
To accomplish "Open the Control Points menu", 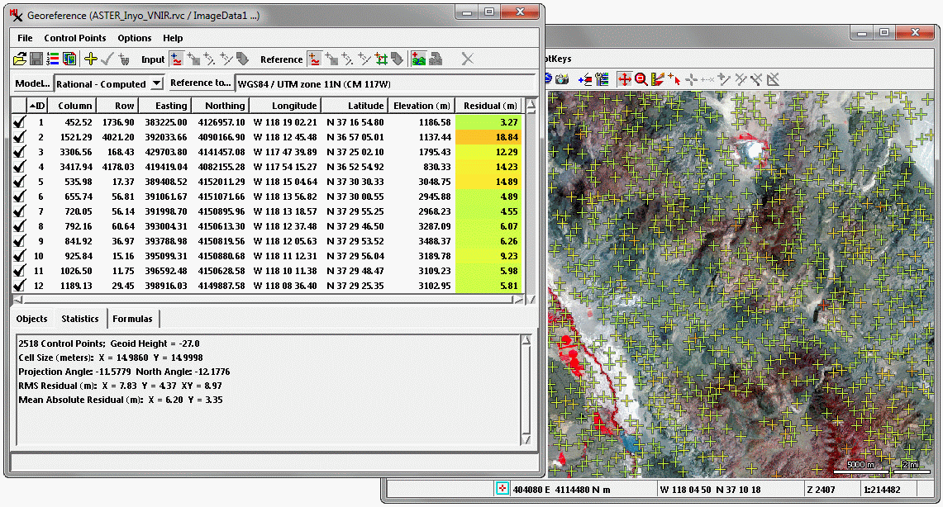I will [x=75, y=38].
